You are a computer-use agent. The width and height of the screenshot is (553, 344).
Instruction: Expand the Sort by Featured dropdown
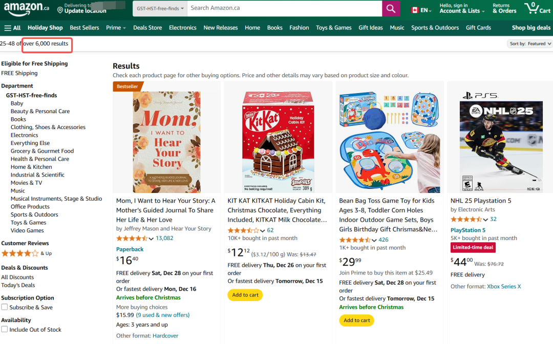530,44
